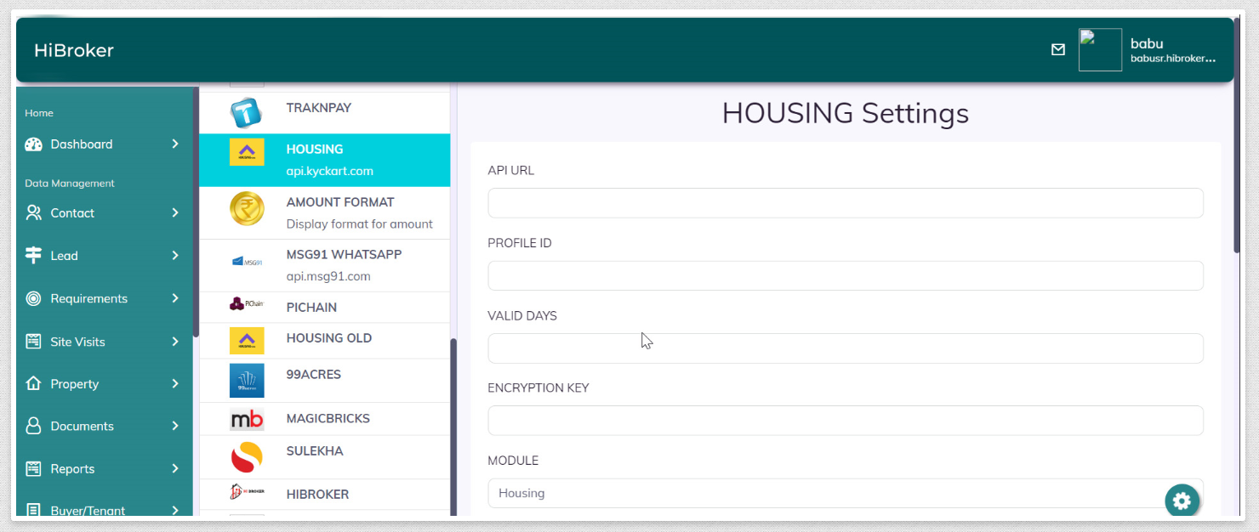Click the Dashboard gauge icon in sidebar
1259x532 pixels.
pos(32,144)
